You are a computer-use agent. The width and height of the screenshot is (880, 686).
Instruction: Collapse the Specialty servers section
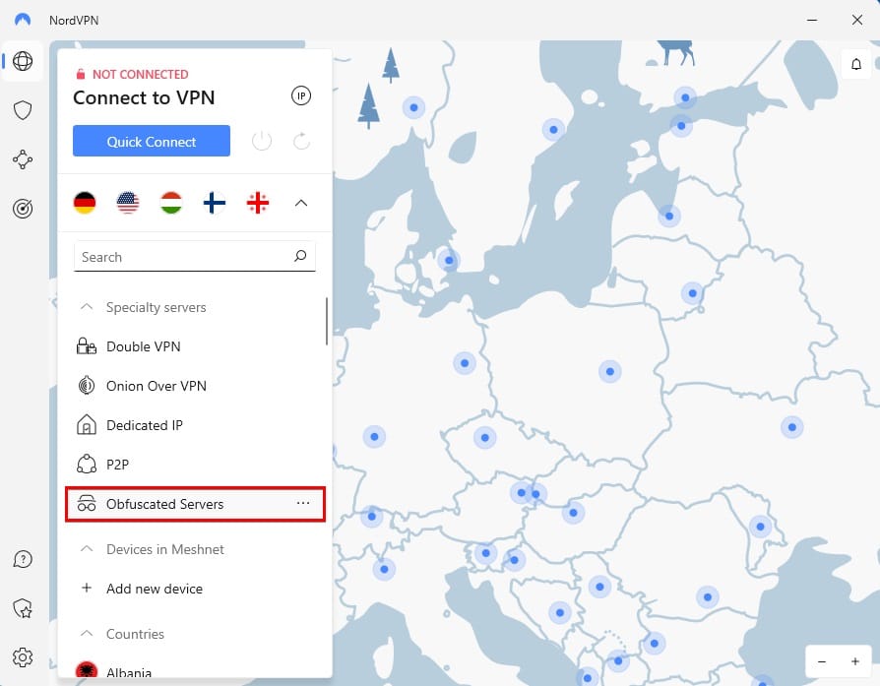point(87,306)
